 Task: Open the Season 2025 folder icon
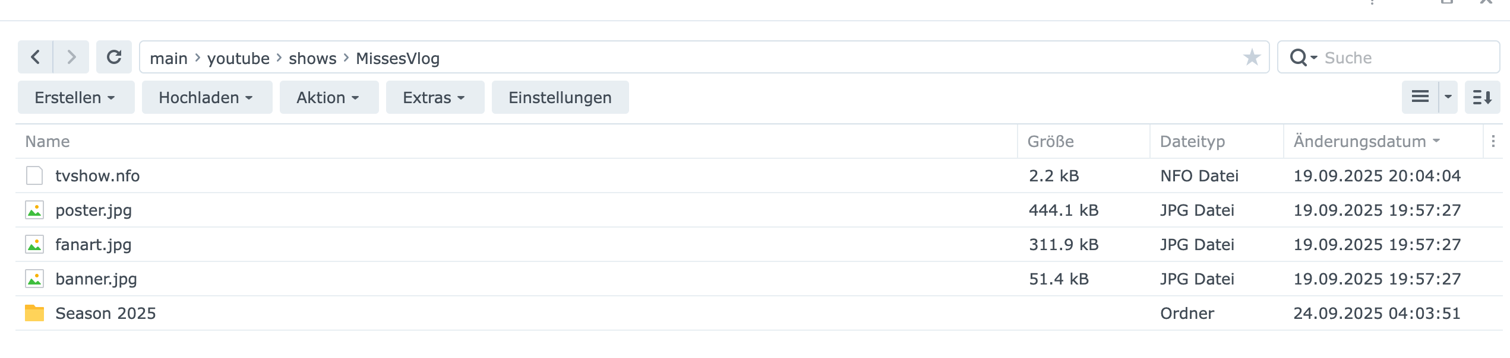coord(34,313)
